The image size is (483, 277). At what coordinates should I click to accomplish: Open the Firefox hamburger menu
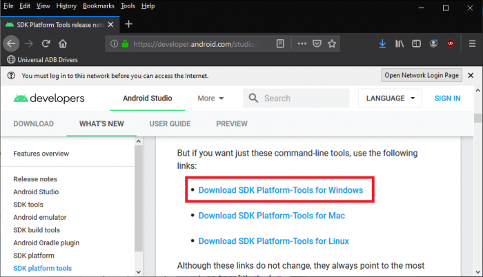click(x=472, y=43)
